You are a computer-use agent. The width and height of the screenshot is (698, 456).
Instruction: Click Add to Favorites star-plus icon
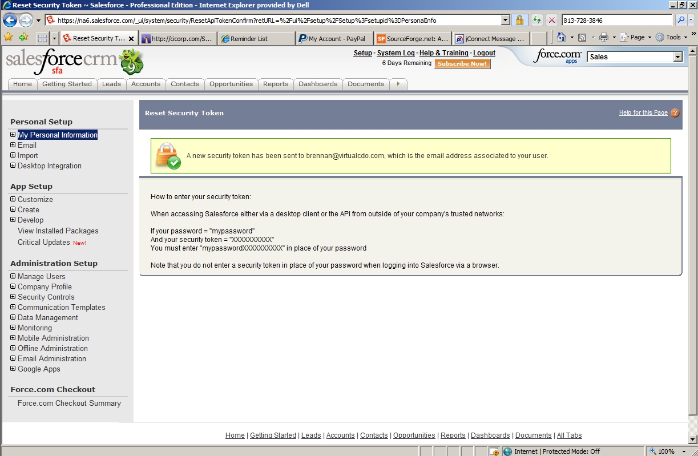(23, 38)
